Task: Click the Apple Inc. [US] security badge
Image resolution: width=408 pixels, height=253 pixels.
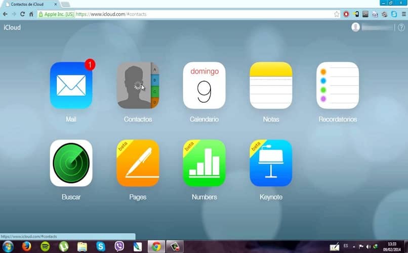Action: tap(56, 14)
